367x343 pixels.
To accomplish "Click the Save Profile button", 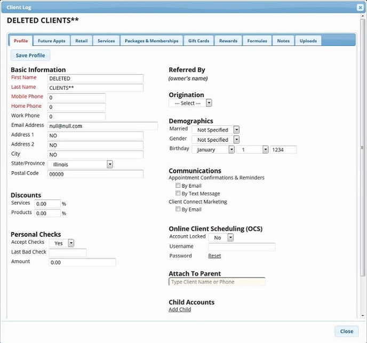I will (30, 55).
